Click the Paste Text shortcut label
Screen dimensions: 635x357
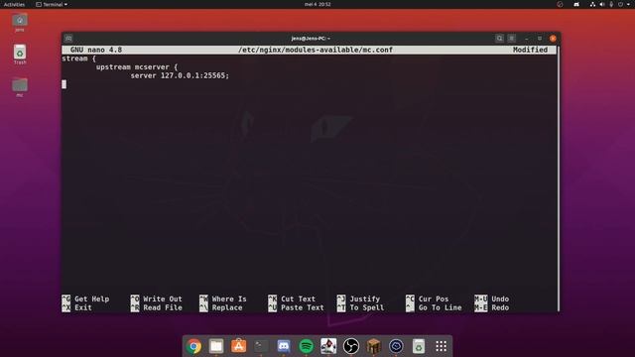point(302,308)
